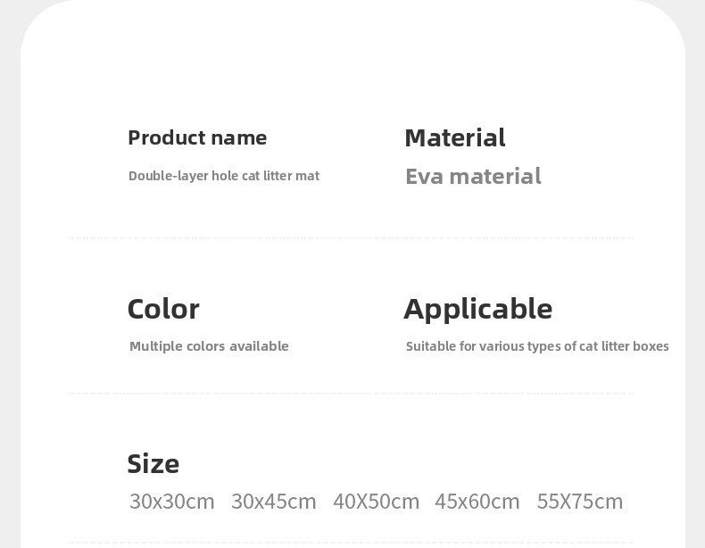This screenshot has height=548, width=705.
Task: Click 'Suitable for various types of cat litter boxes'
Action: [x=537, y=346]
